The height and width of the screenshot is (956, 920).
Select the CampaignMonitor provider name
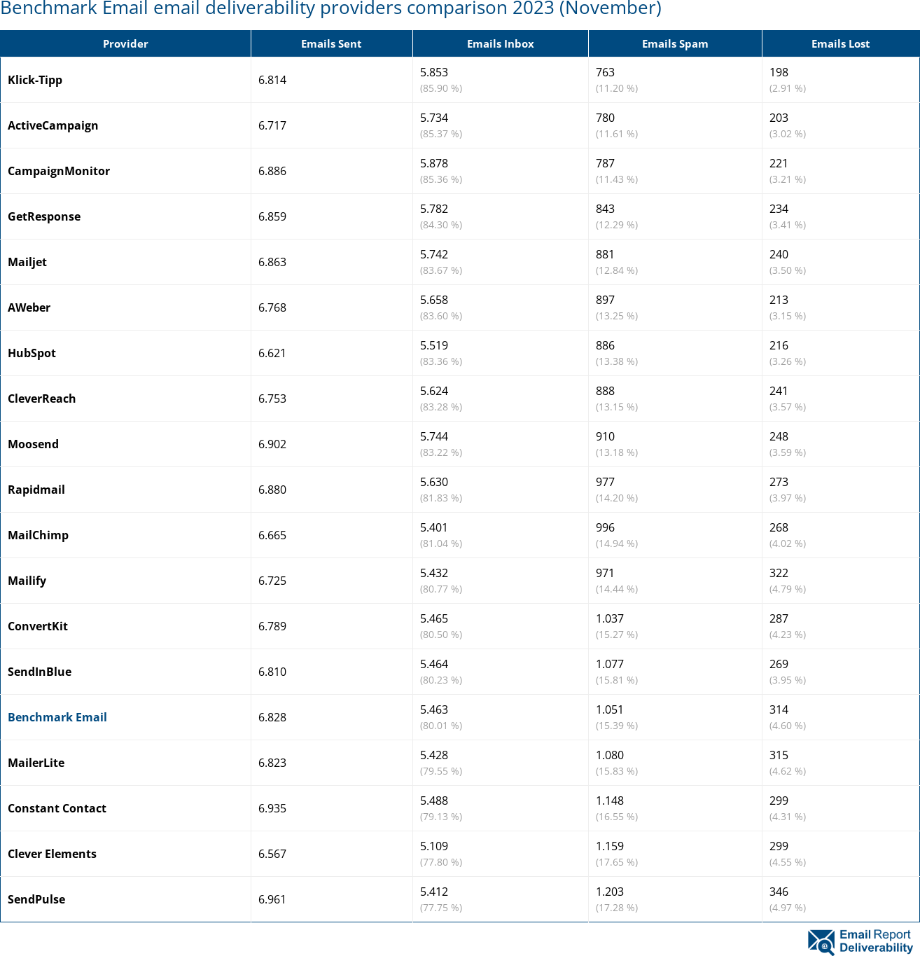coord(59,171)
